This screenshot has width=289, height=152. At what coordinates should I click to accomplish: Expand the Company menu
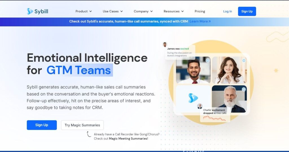(x=143, y=11)
